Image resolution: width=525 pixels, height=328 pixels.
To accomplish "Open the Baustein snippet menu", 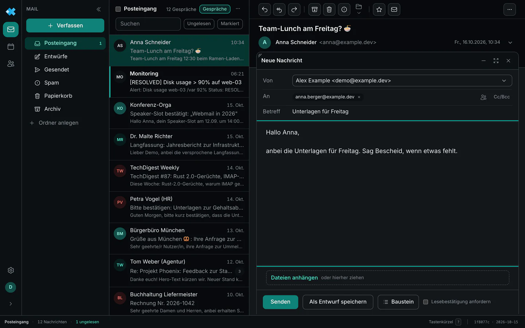I will (x=398, y=302).
